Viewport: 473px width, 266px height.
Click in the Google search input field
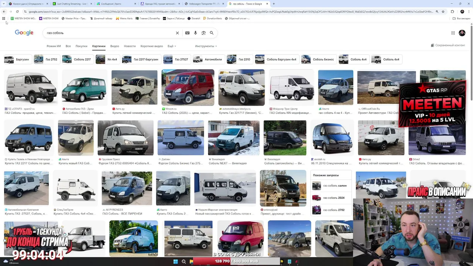(x=109, y=33)
